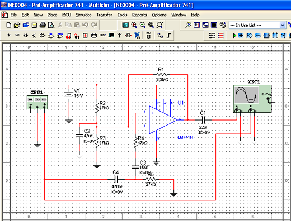Select the XFG1 function generator
This screenshot has height=221, width=291.
point(37,102)
